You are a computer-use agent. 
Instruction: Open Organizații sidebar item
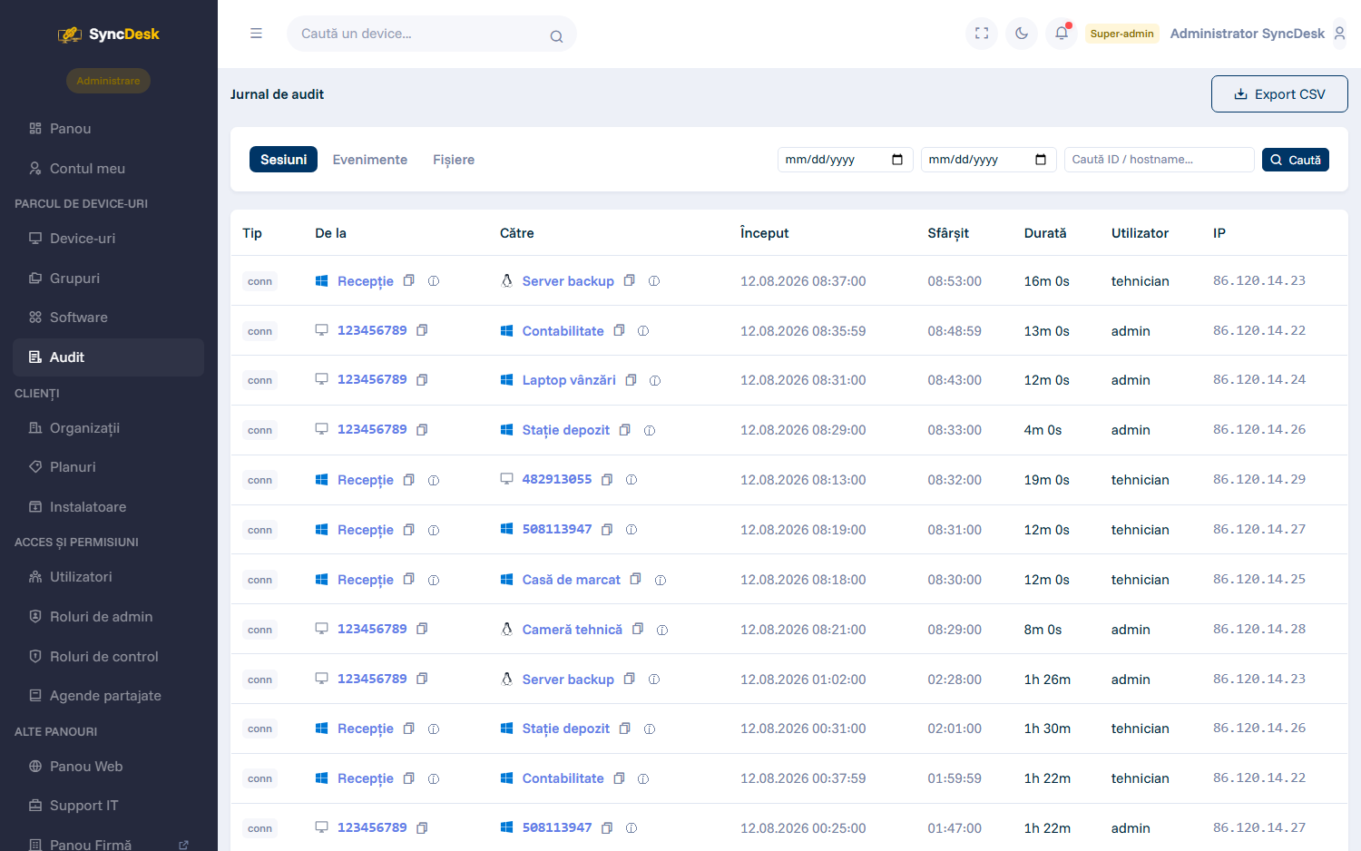(x=109, y=428)
